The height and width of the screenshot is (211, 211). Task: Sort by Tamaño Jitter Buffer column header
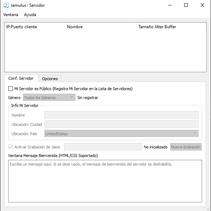click(172, 27)
